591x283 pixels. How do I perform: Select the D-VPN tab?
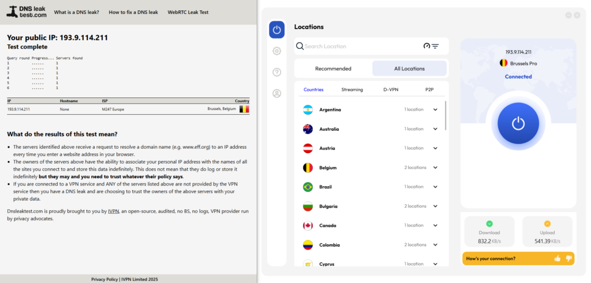pos(391,89)
